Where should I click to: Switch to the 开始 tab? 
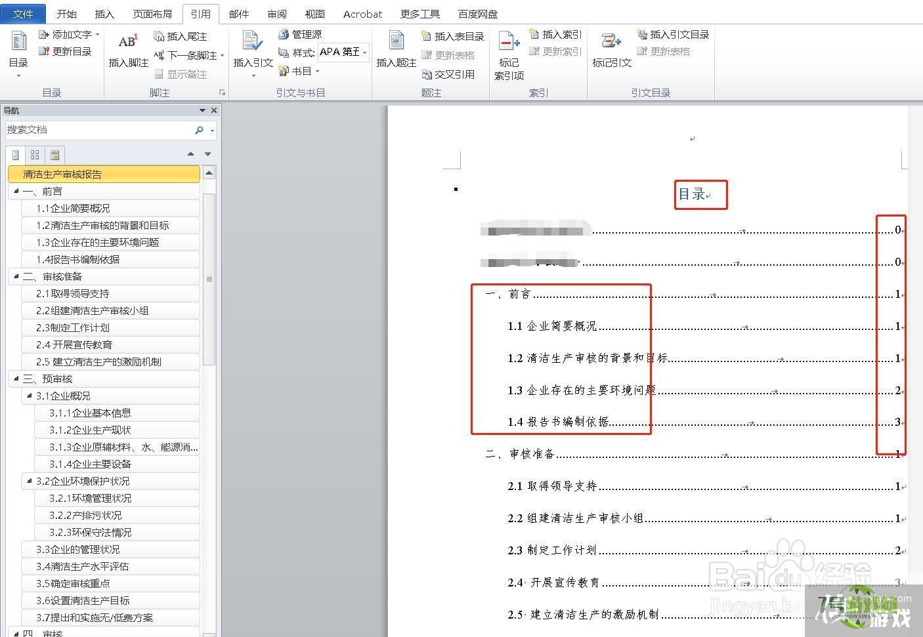pyautogui.click(x=66, y=13)
